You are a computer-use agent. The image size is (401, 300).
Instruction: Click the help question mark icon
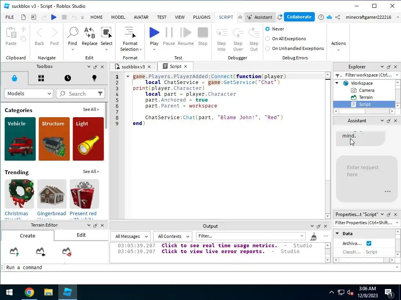pyautogui.click(x=321, y=17)
